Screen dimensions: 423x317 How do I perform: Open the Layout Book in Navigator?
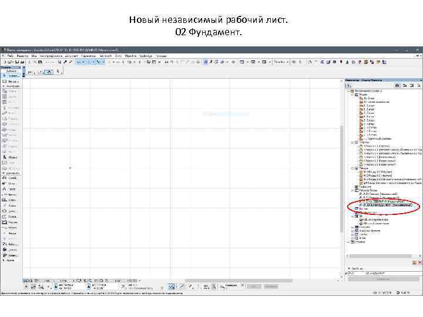(x=412, y=86)
